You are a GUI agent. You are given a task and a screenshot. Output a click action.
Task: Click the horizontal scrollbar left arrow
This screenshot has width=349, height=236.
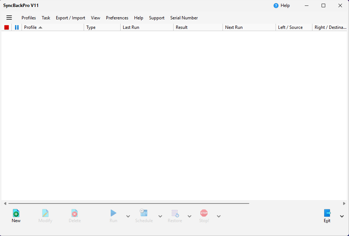tap(5, 203)
